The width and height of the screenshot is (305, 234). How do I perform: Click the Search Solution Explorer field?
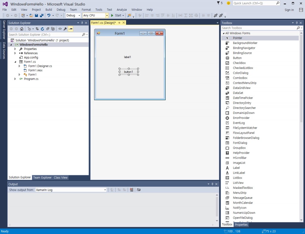tap(45, 34)
